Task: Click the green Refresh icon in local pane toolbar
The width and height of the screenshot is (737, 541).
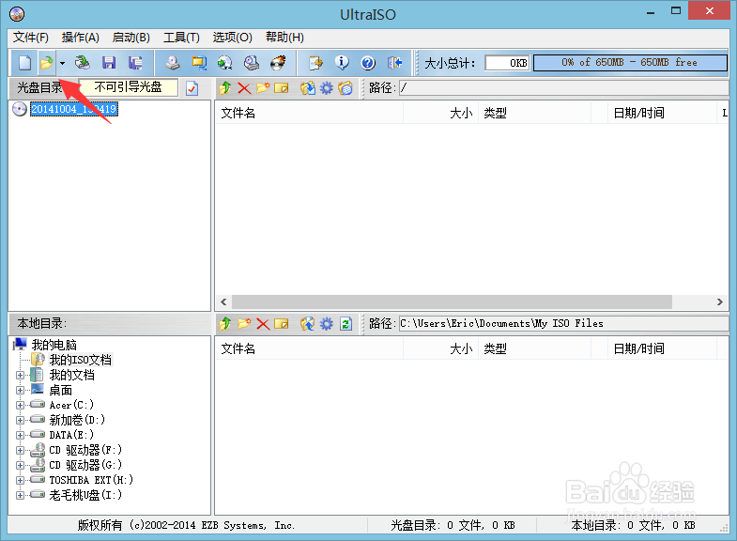Action: click(345, 323)
